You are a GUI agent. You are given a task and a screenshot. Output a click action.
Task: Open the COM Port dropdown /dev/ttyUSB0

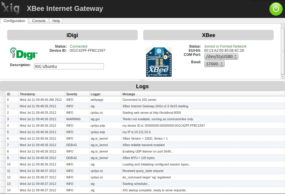click(221, 56)
